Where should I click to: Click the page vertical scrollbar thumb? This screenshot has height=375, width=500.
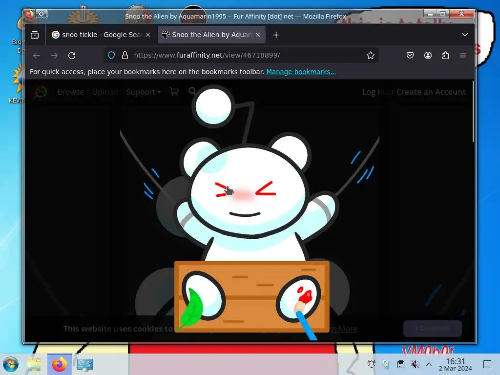473,112
